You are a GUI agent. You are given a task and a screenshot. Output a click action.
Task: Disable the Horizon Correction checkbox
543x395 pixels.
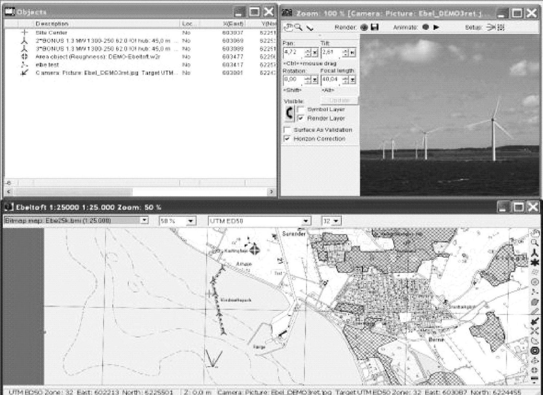tap(287, 139)
